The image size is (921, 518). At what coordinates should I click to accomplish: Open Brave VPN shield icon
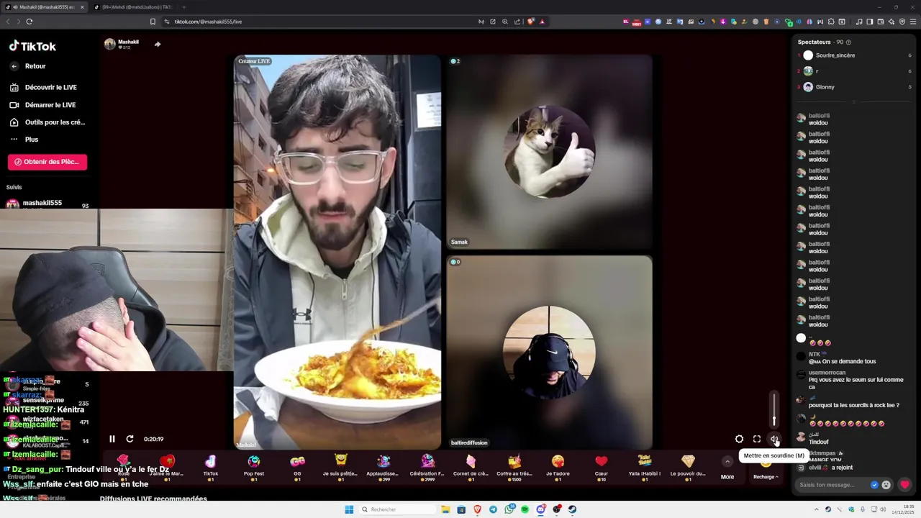coord(902,22)
